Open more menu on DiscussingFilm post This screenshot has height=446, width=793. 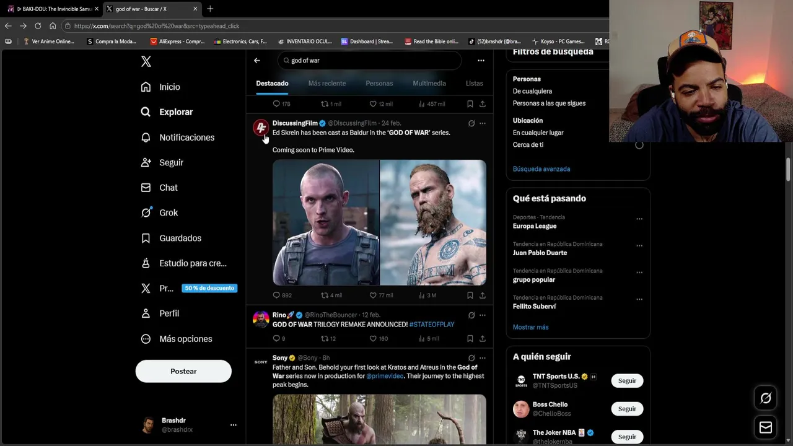point(483,123)
